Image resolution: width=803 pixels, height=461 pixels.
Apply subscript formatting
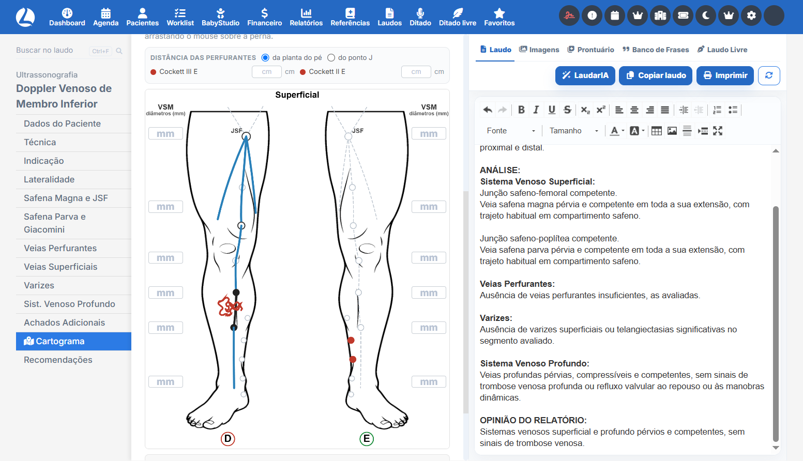585,110
